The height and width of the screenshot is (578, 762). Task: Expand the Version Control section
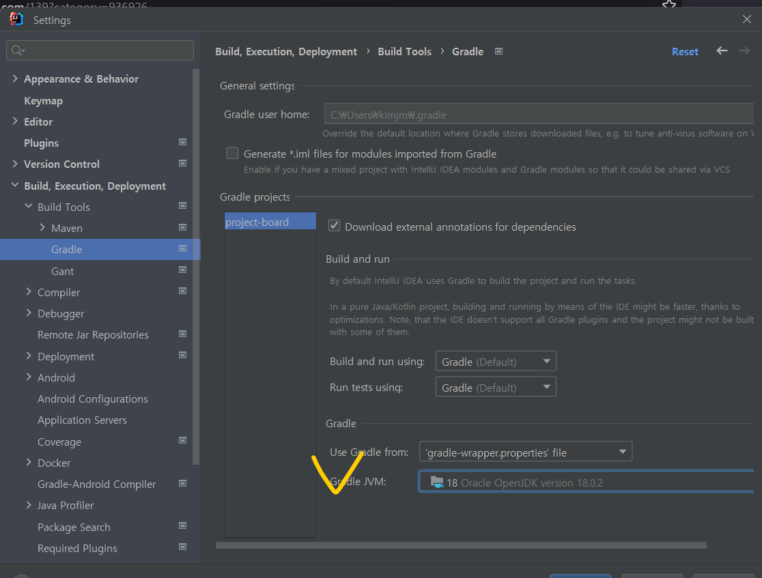coord(15,164)
